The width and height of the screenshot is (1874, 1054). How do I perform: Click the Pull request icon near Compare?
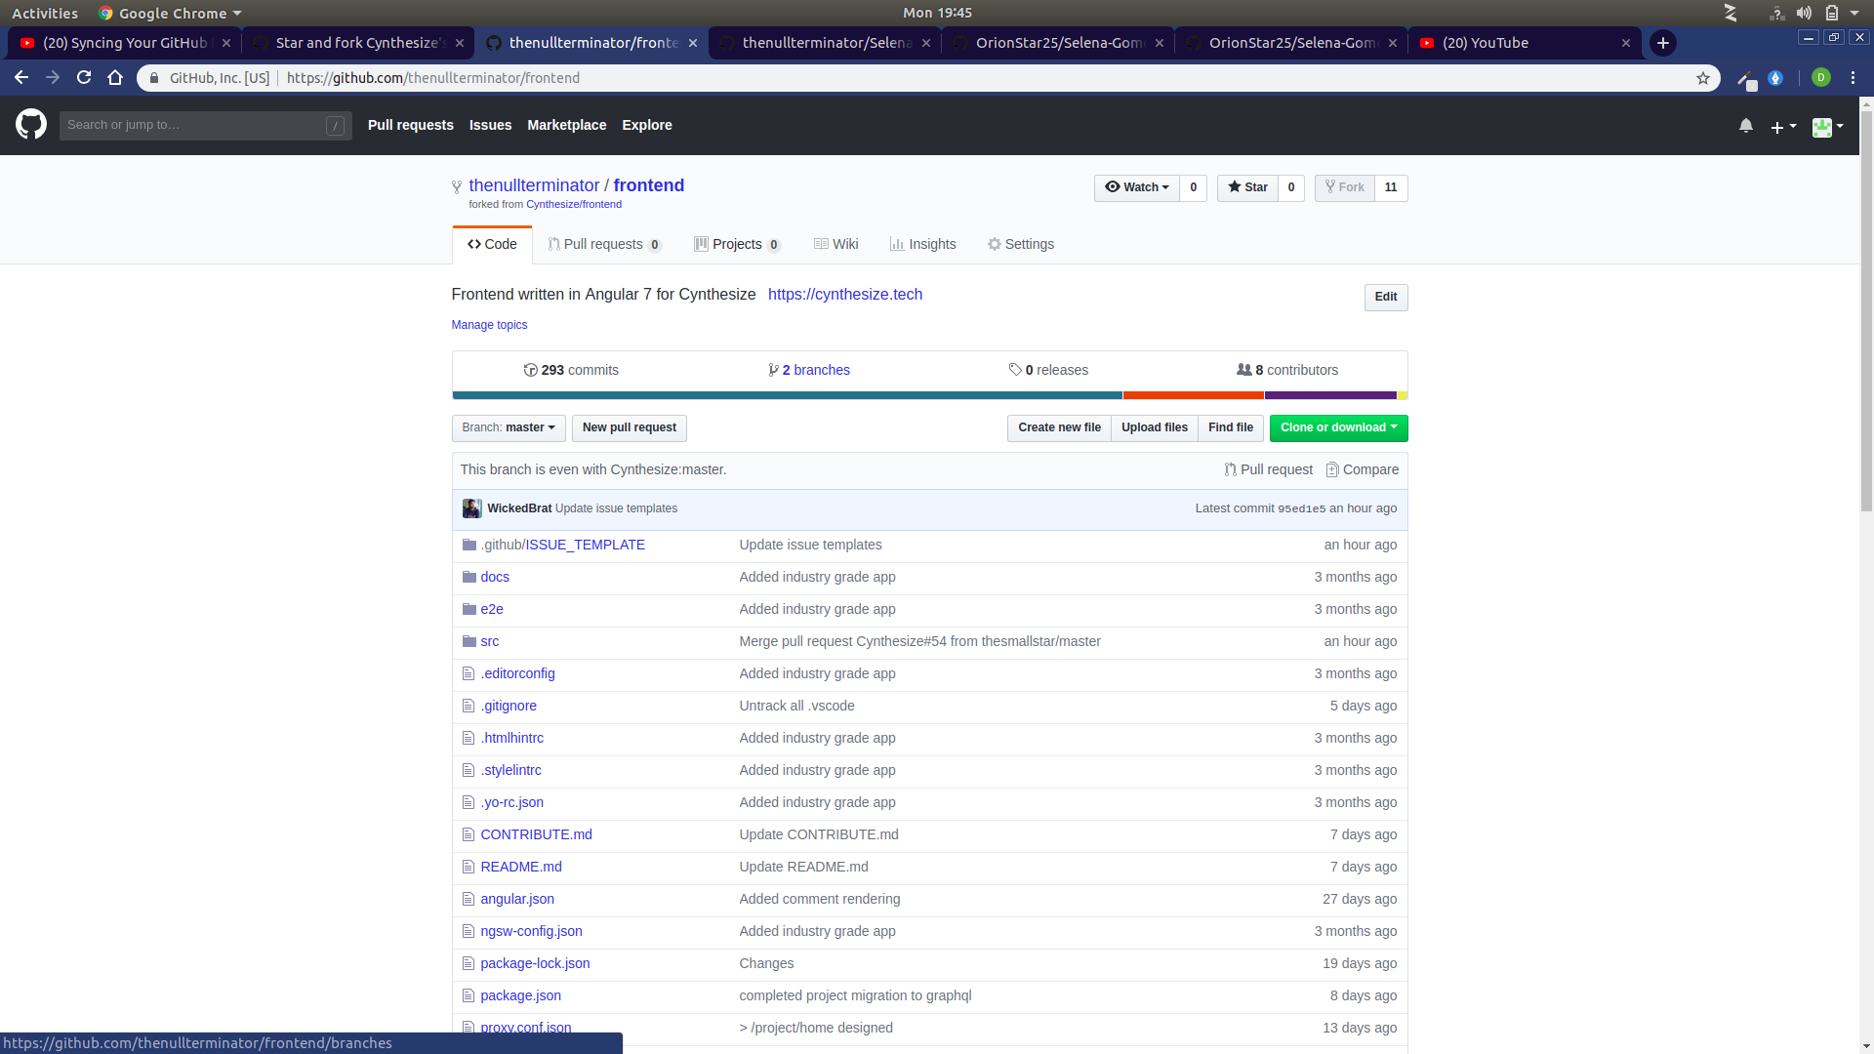pyautogui.click(x=1229, y=469)
